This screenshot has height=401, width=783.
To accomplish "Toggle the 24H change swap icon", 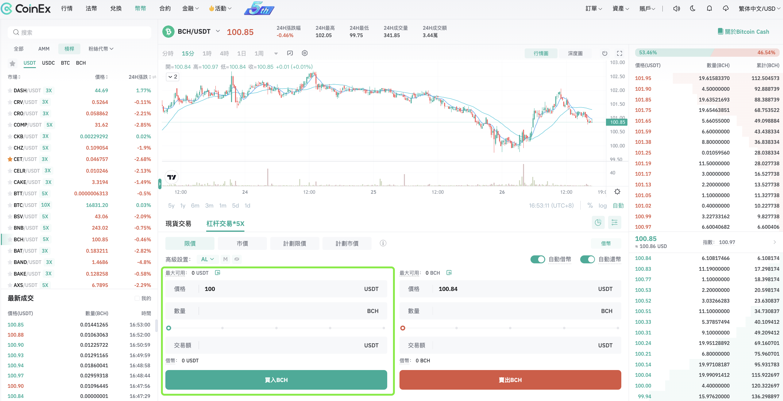I will click(154, 77).
